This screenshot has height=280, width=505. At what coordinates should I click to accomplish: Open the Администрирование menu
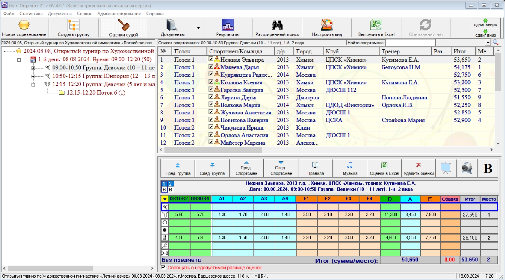point(119,14)
